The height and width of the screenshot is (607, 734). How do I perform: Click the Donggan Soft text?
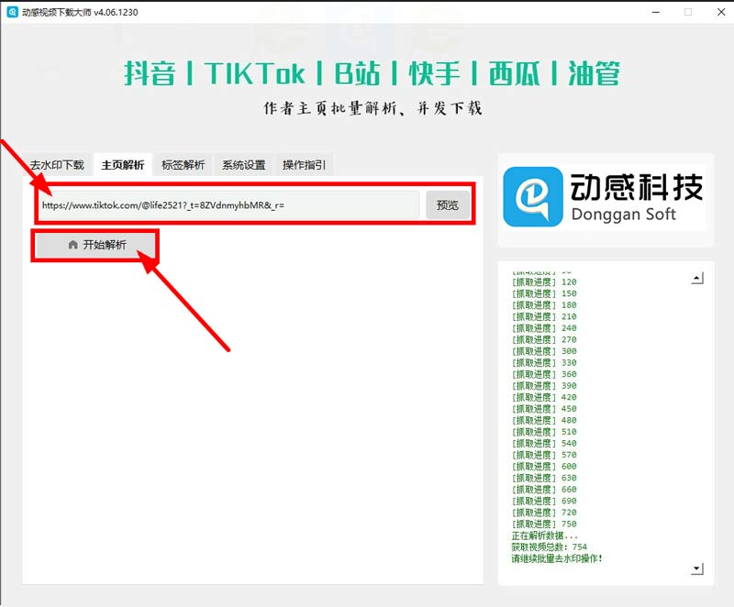[624, 215]
